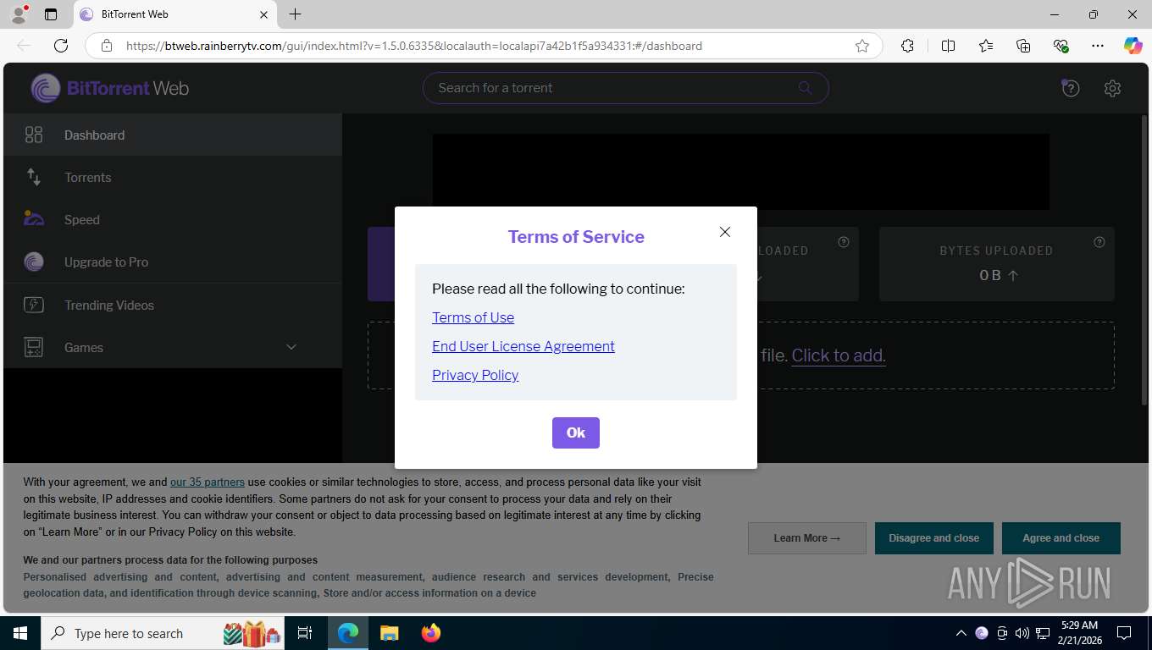Focus the Search for a torrent field
The width and height of the screenshot is (1152, 650).
coord(625,87)
